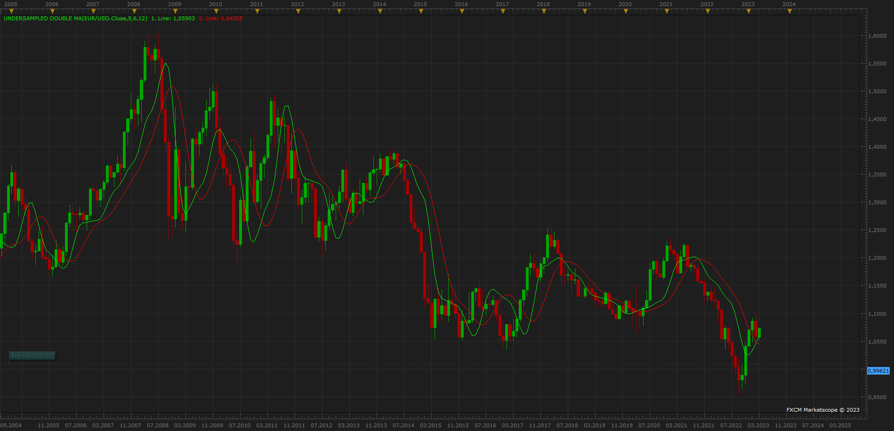Click the 1,2500 price axis label
This screenshot has width=894, height=431.
pyautogui.click(x=878, y=230)
